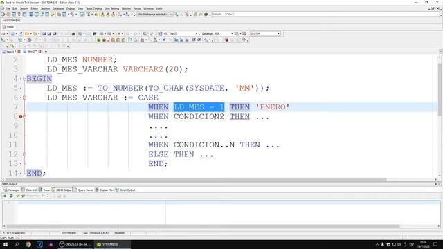Viewport: 443px width, 249px height.
Task: Open Windows Start menu
Action: pos(5,244)
